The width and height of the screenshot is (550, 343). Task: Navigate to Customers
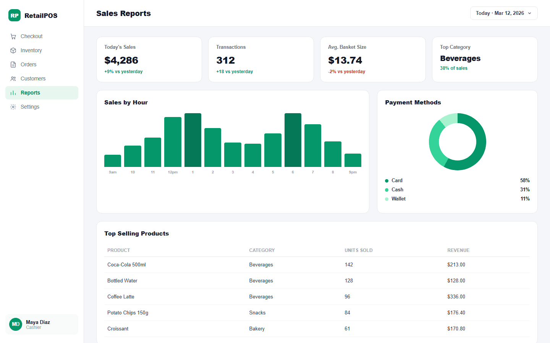point(42,79)
